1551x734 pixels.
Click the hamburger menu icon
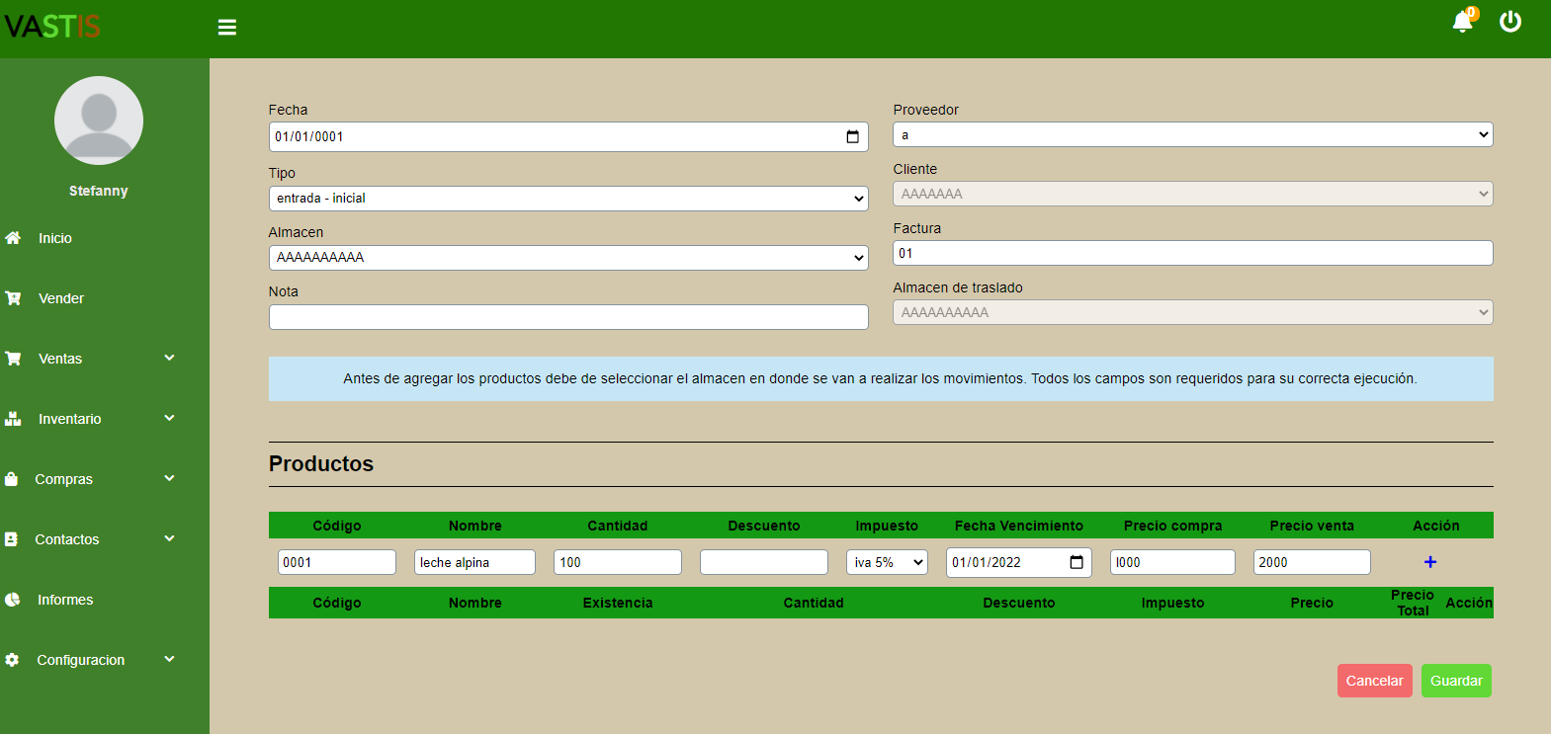226,28
